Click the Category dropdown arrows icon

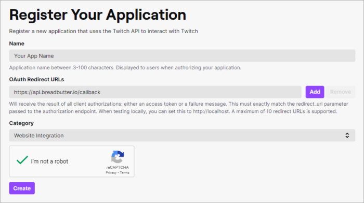347,135
